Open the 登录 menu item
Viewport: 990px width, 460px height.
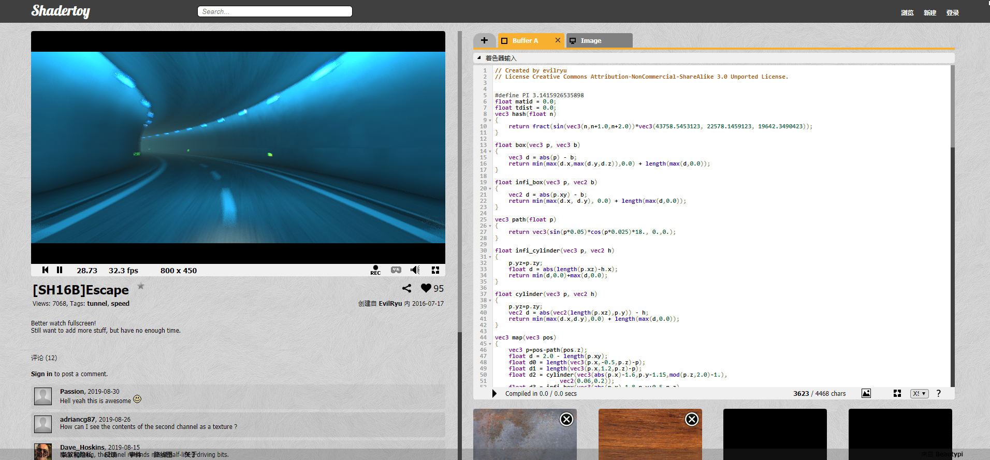(x=953, y=13)
